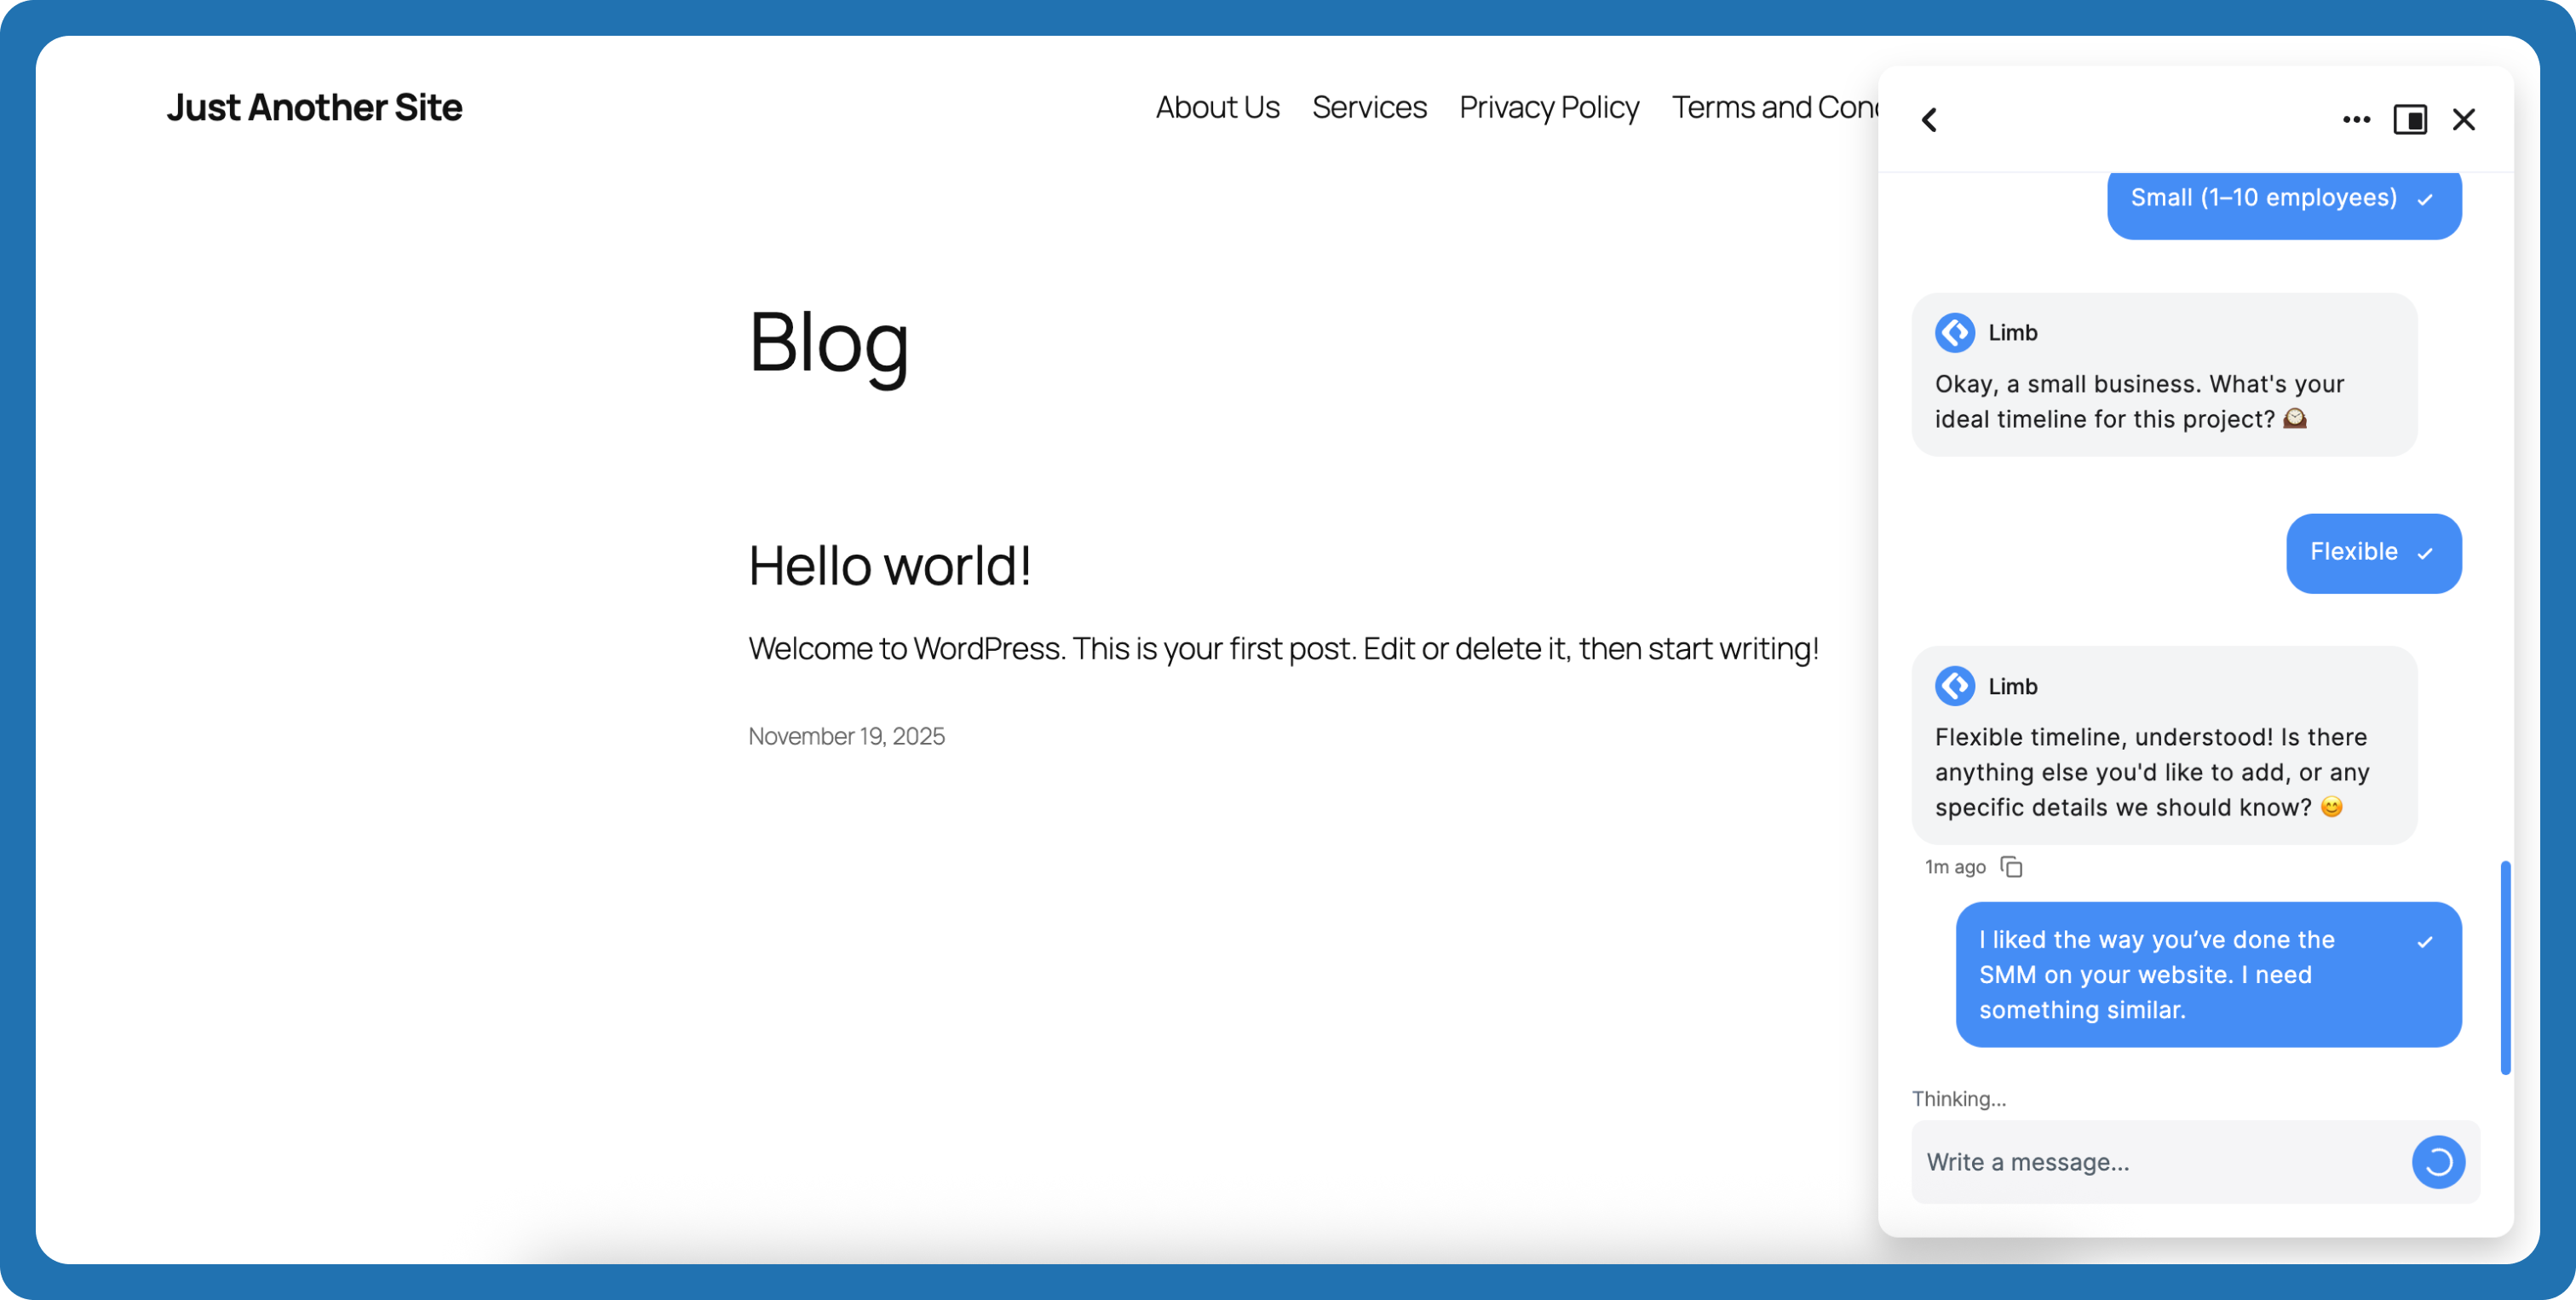Open the About Us menu item
Image resolution: width=2576 pixels, height=1300 pixels.
point(1217,107)
